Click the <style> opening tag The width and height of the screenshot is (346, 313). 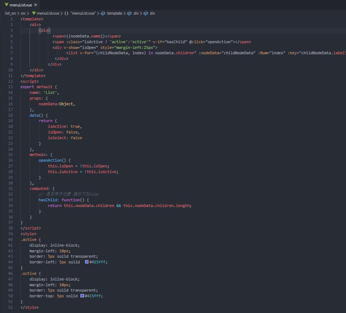[29, 234]
